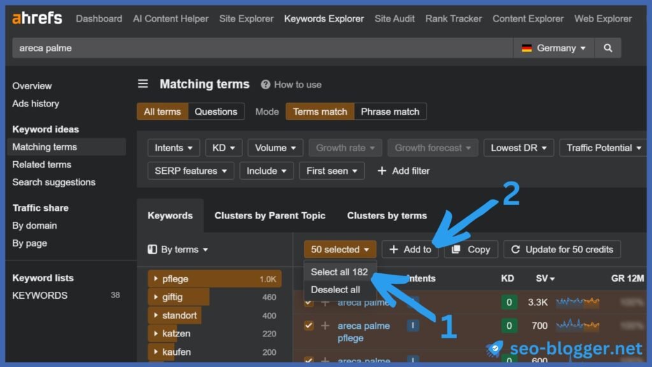This screenshot has height=367, width=652.
Task: Expand the giftig term group
Action: (155, 297)
